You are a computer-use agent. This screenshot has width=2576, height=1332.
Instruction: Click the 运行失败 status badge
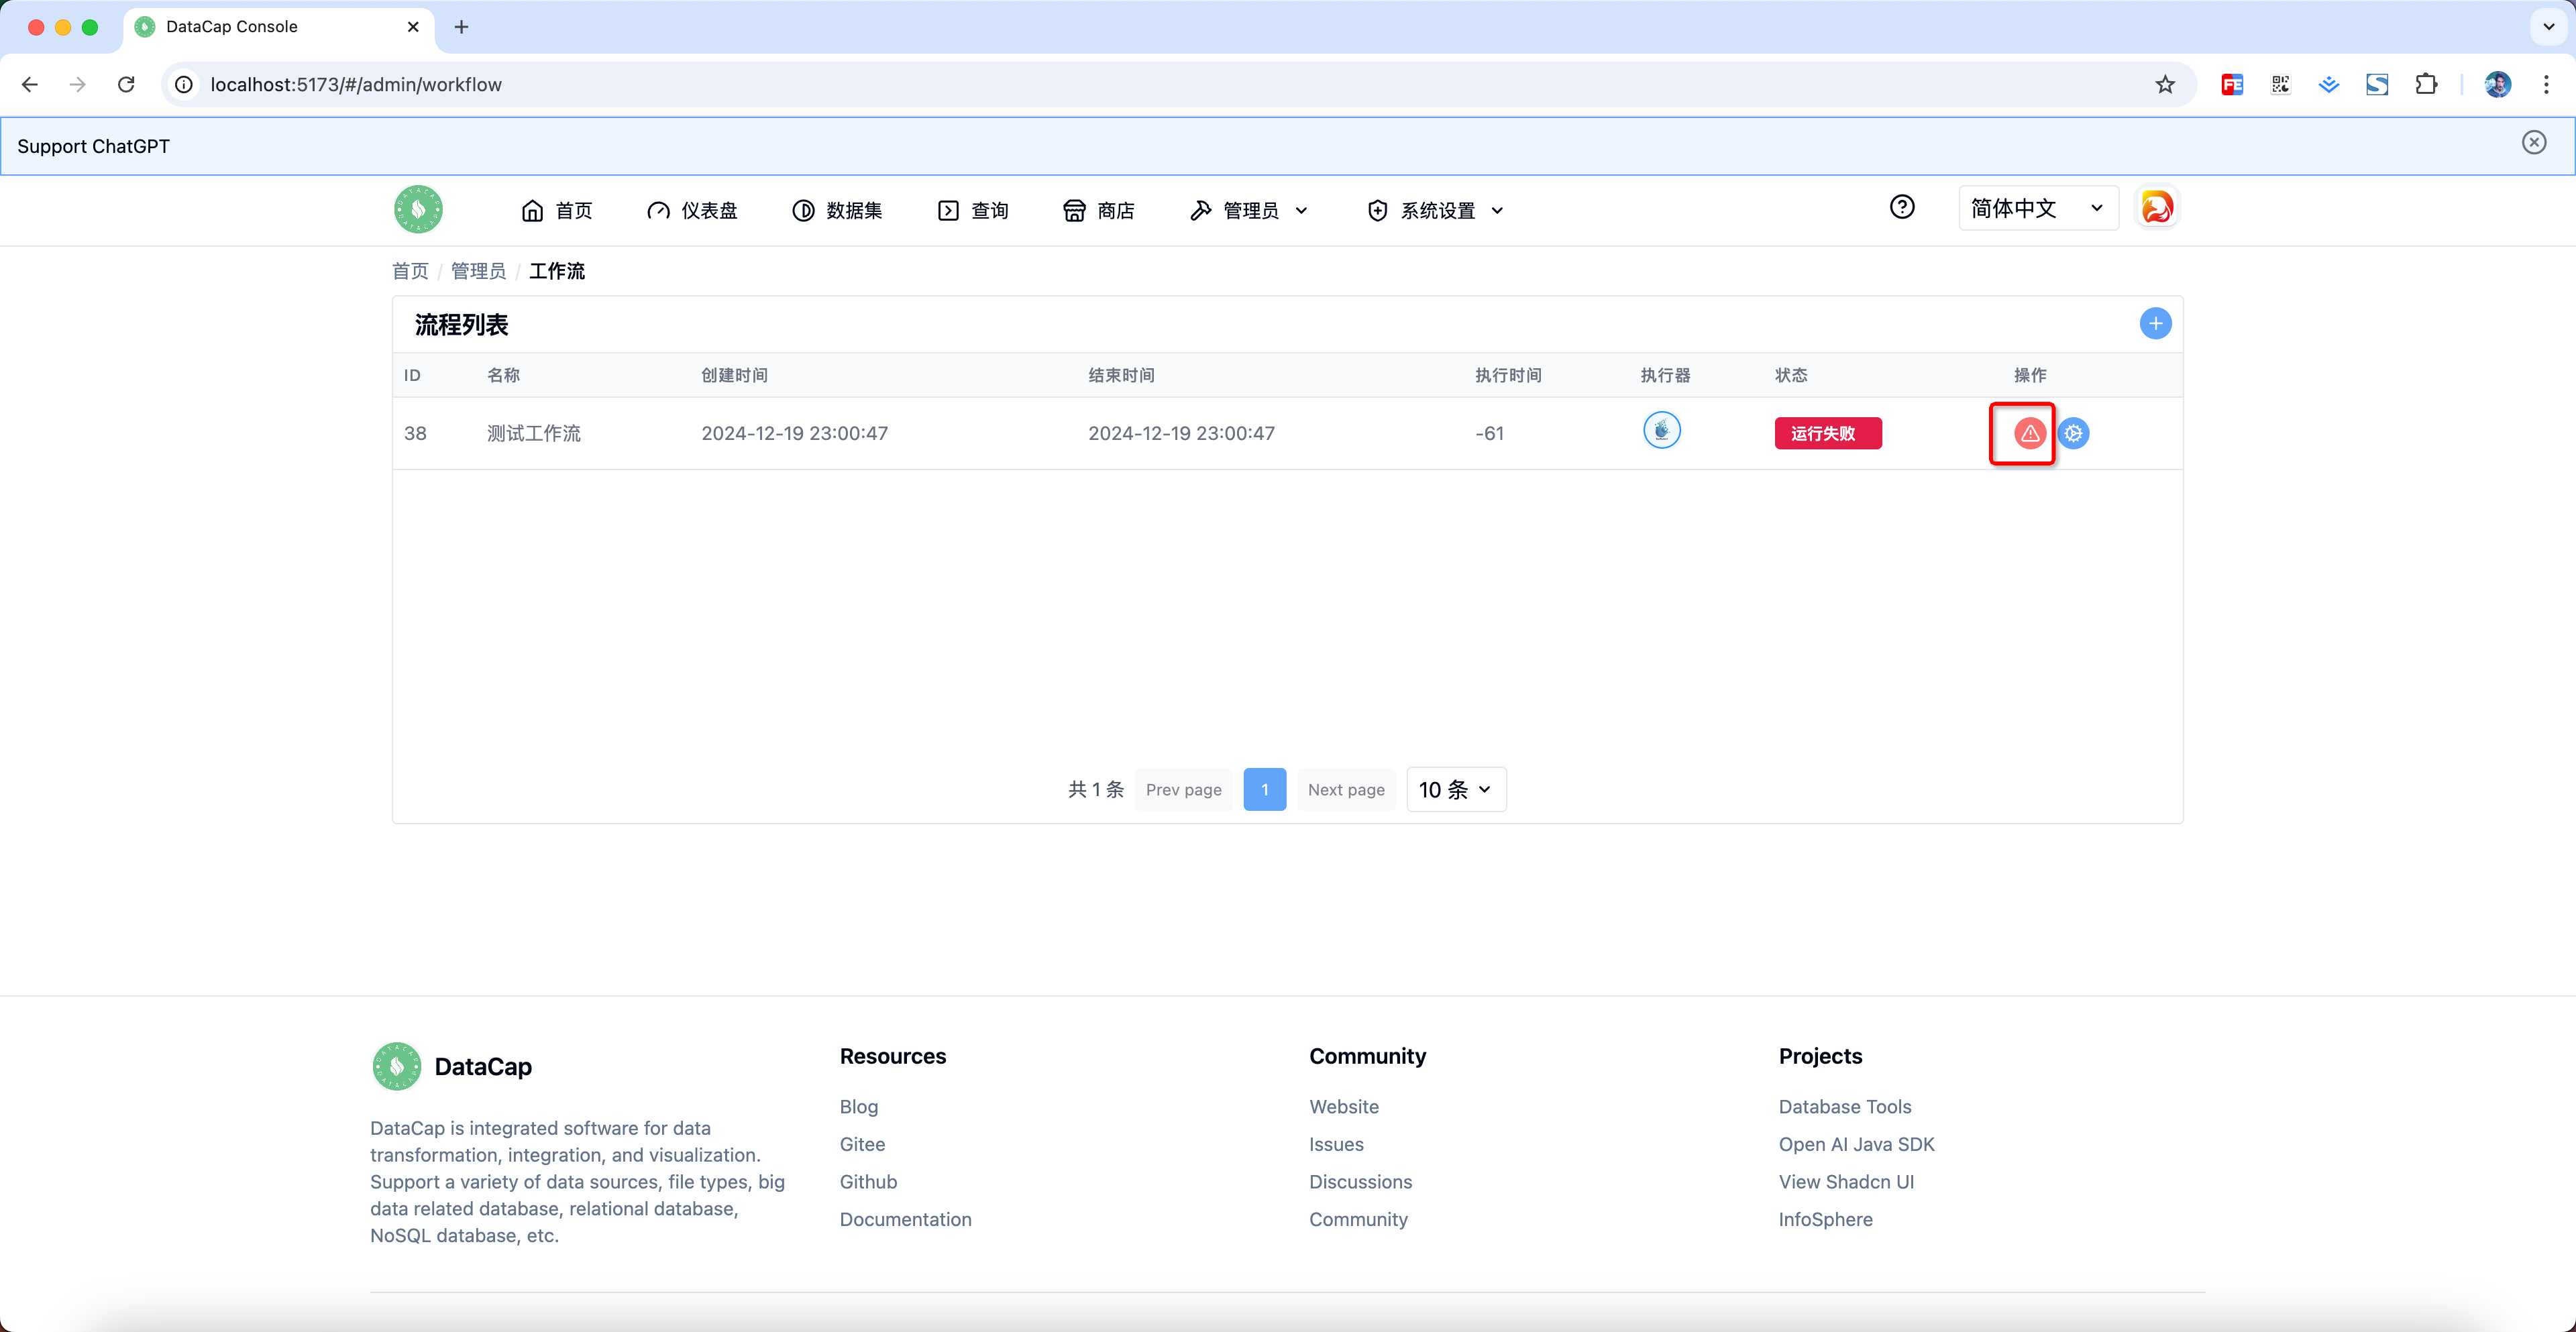1828,433
